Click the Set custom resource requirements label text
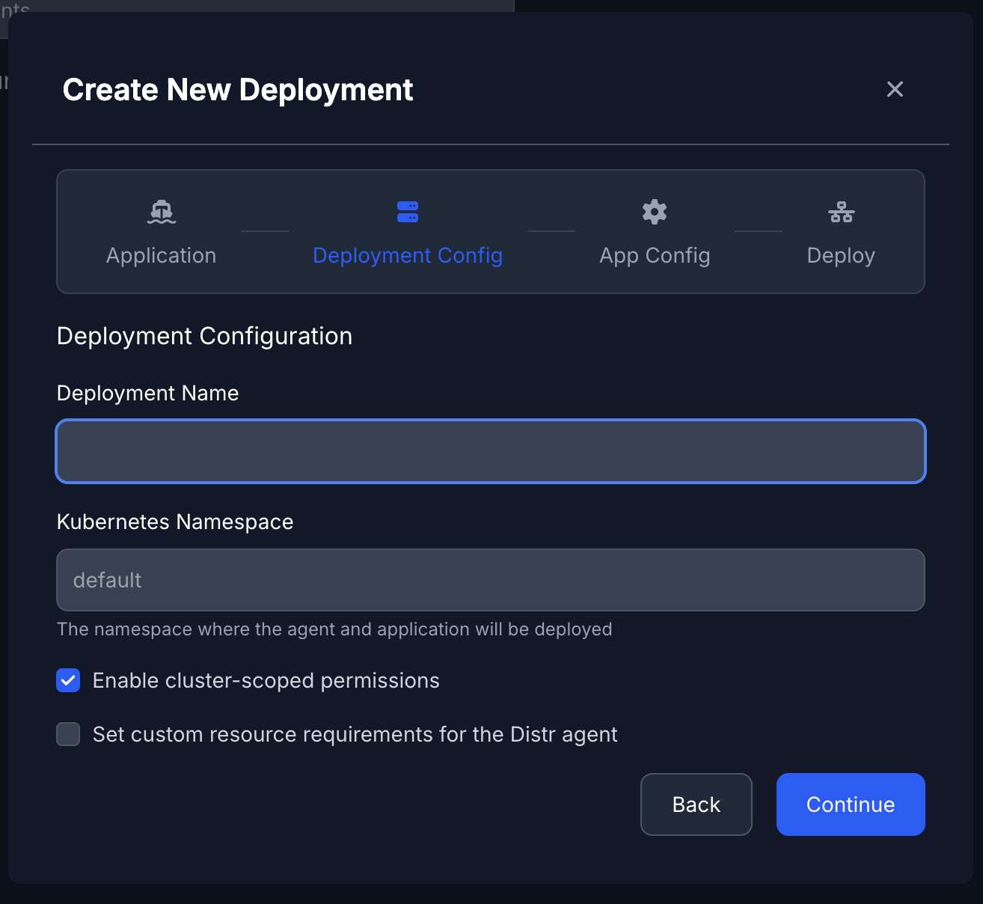Image resolution: width=983 pixels, height=904 pixels. pos(355,735)
